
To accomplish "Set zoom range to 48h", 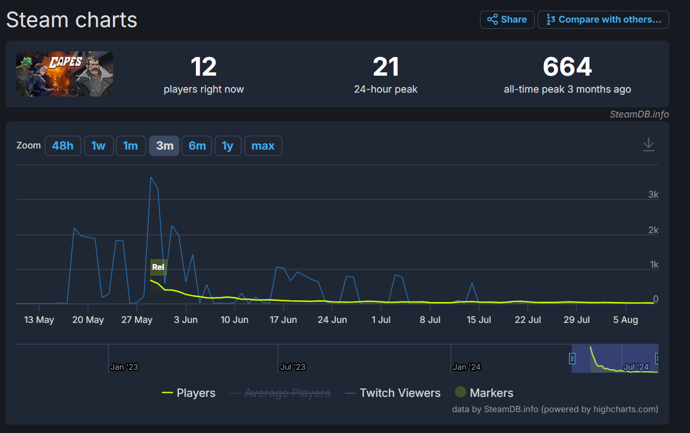I will pyautogui.click(x=63, y=146).
